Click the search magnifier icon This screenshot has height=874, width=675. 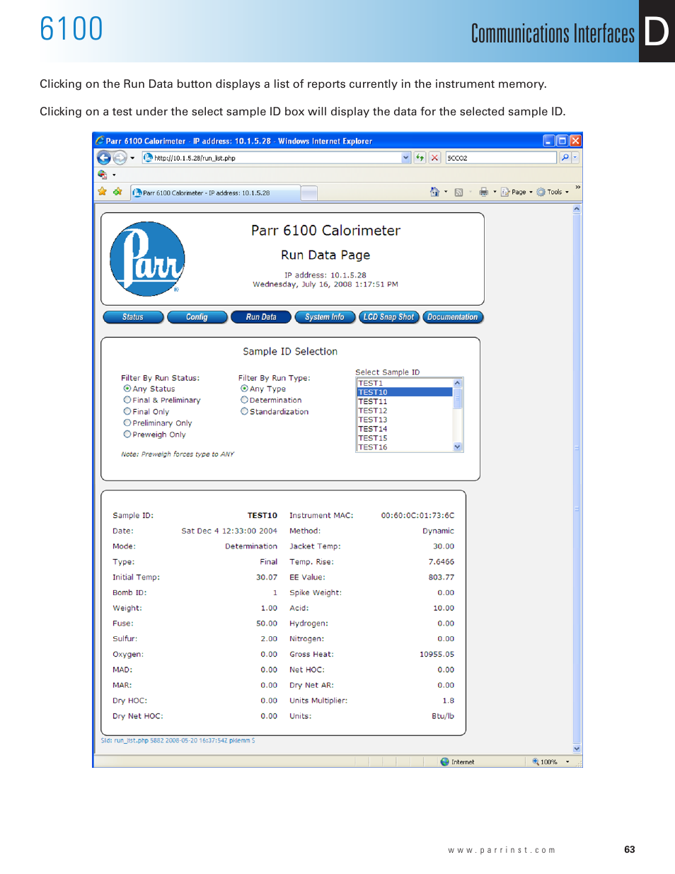coord(565,158)
